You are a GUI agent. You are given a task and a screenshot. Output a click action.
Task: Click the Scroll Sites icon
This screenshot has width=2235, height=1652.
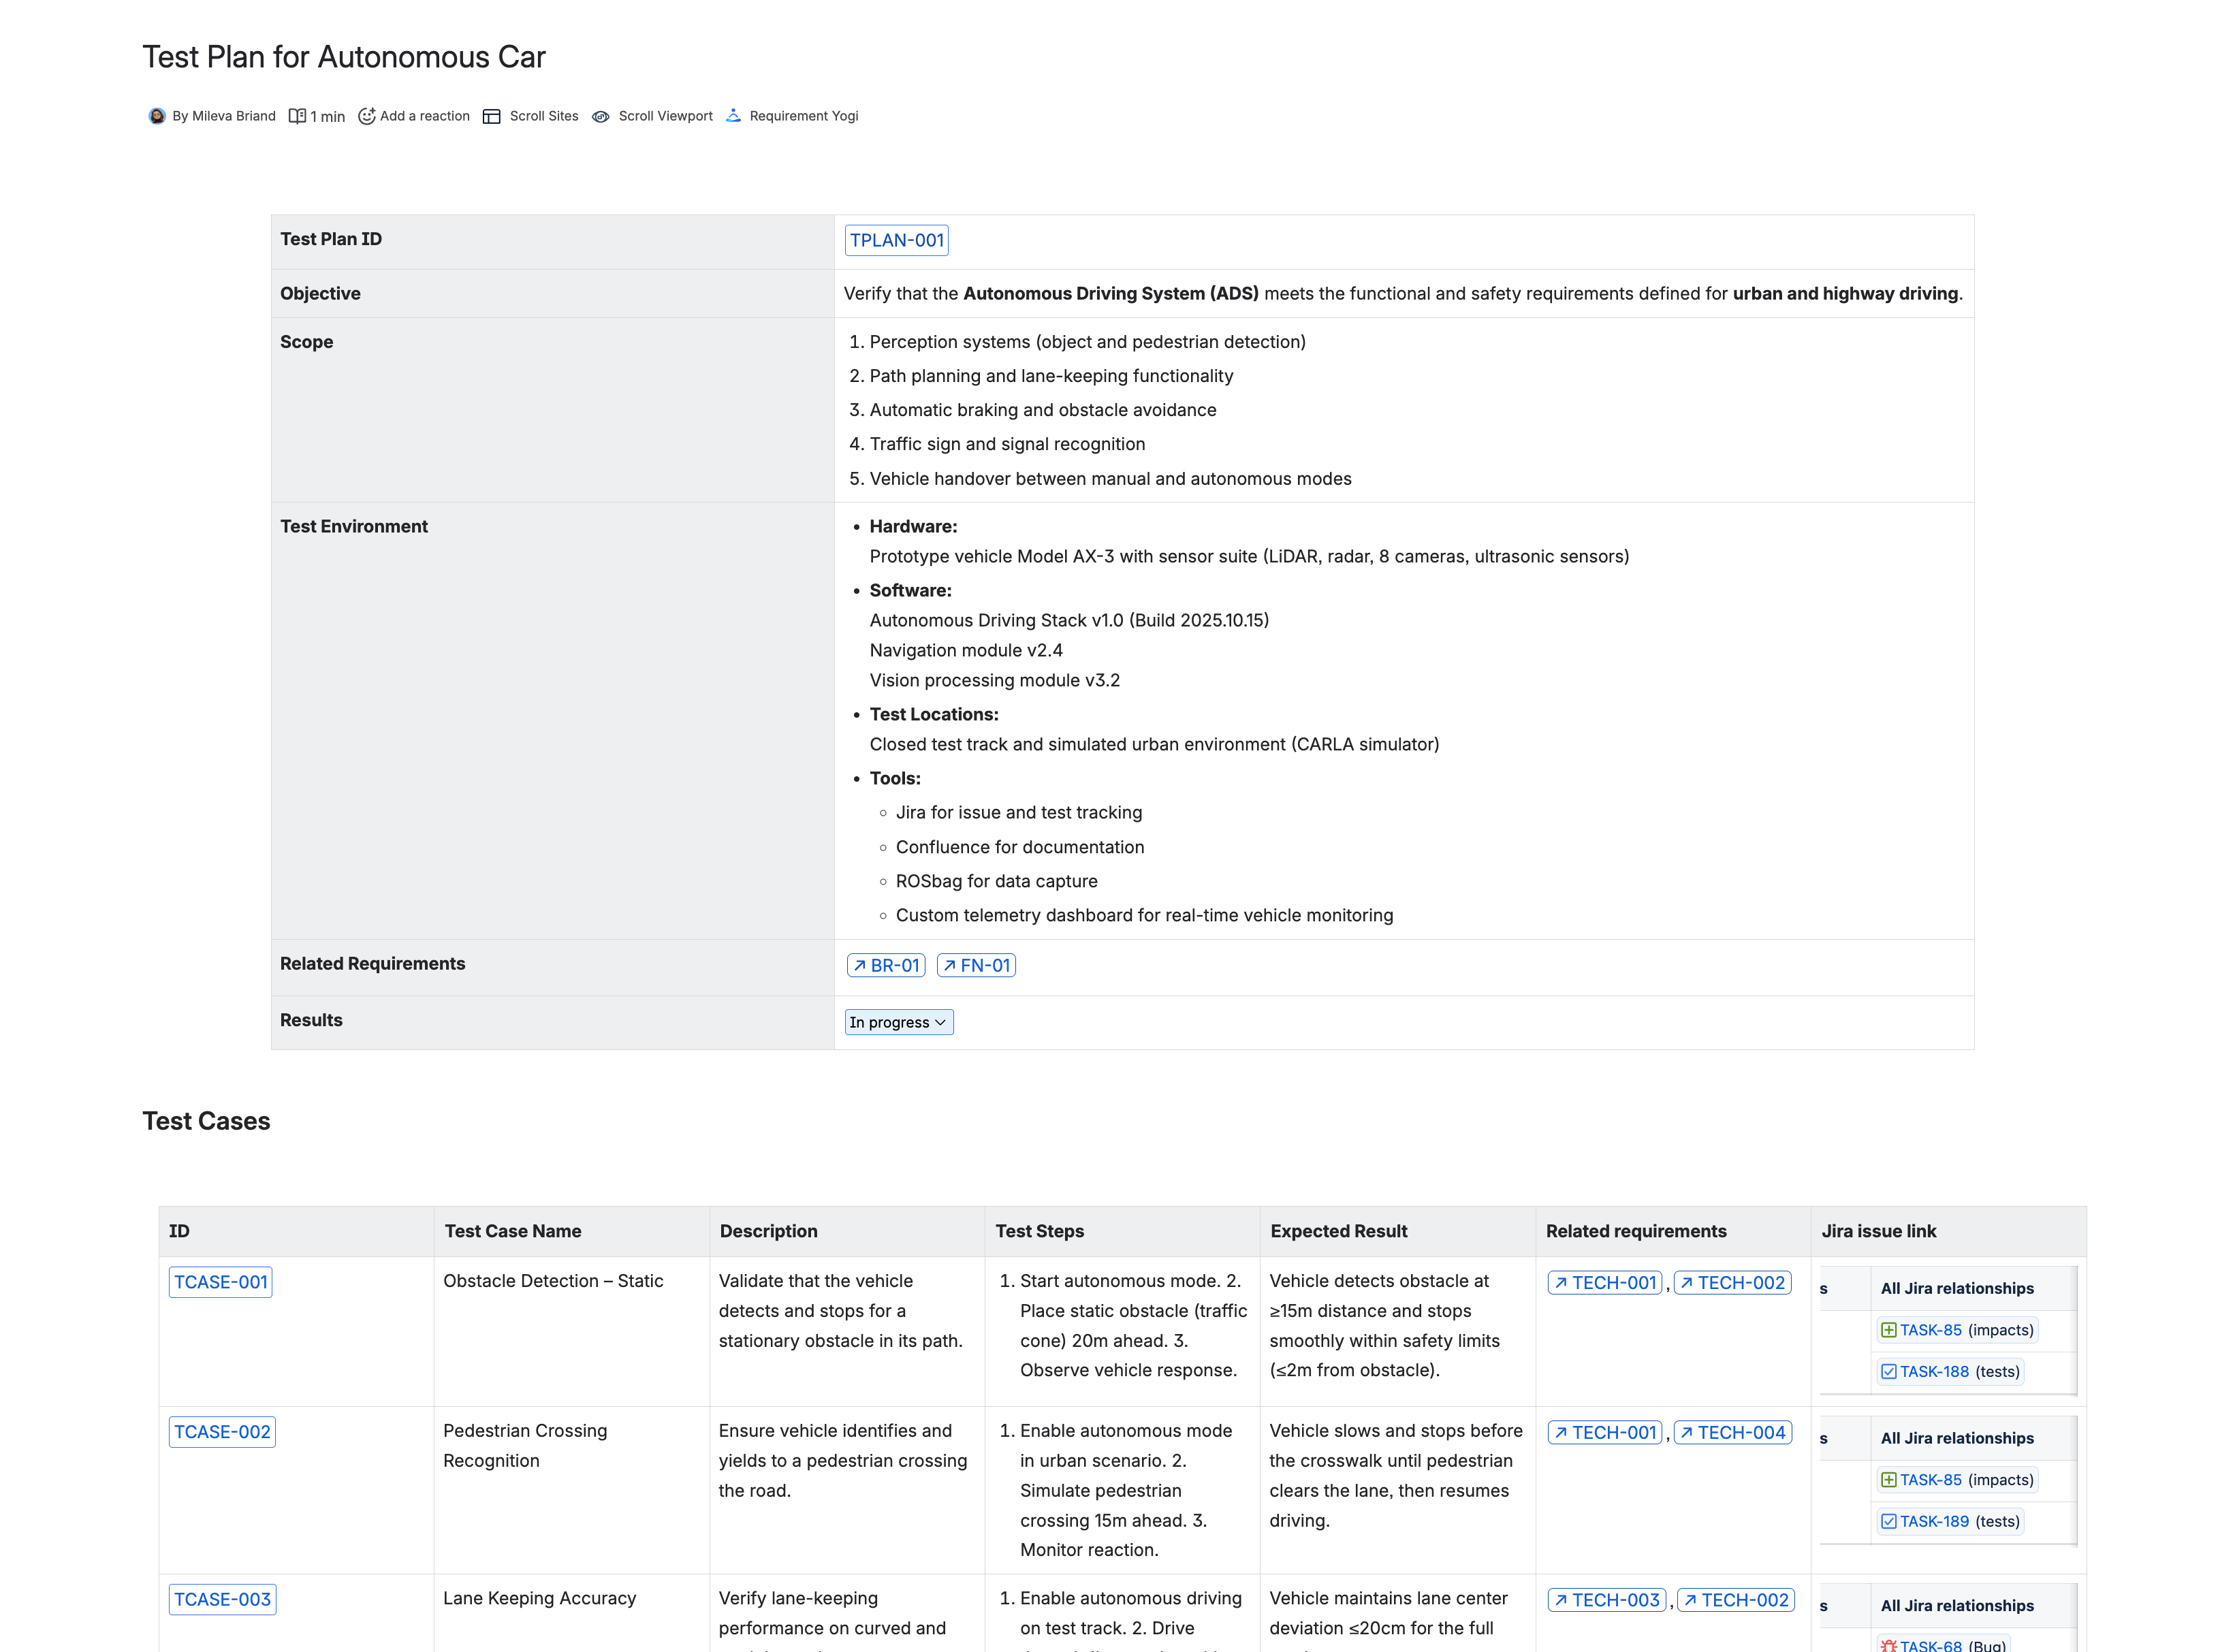pos(491,116)
